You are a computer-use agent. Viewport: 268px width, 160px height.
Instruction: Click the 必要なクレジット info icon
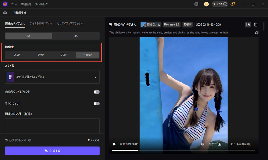29,140
